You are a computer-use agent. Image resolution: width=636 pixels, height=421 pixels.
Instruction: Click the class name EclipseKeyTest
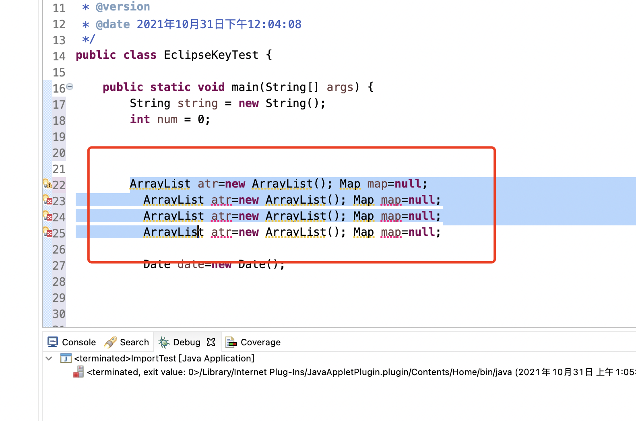coord(211,55)
